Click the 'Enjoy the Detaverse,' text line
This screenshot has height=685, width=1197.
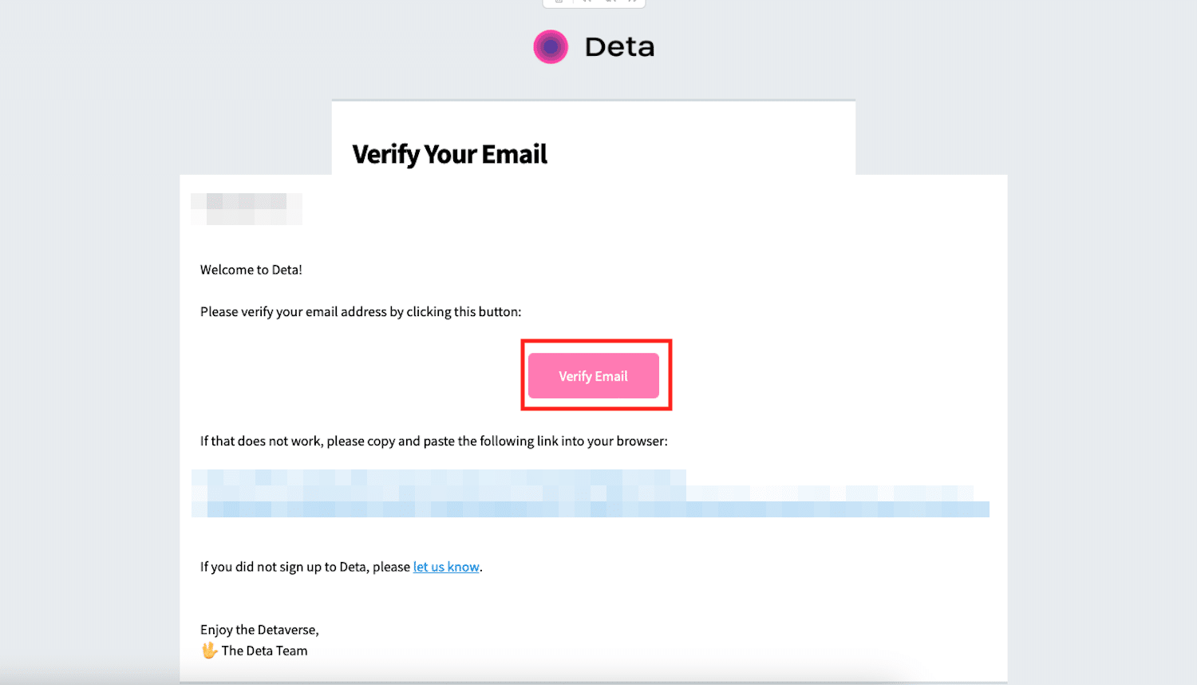point(259,630)
